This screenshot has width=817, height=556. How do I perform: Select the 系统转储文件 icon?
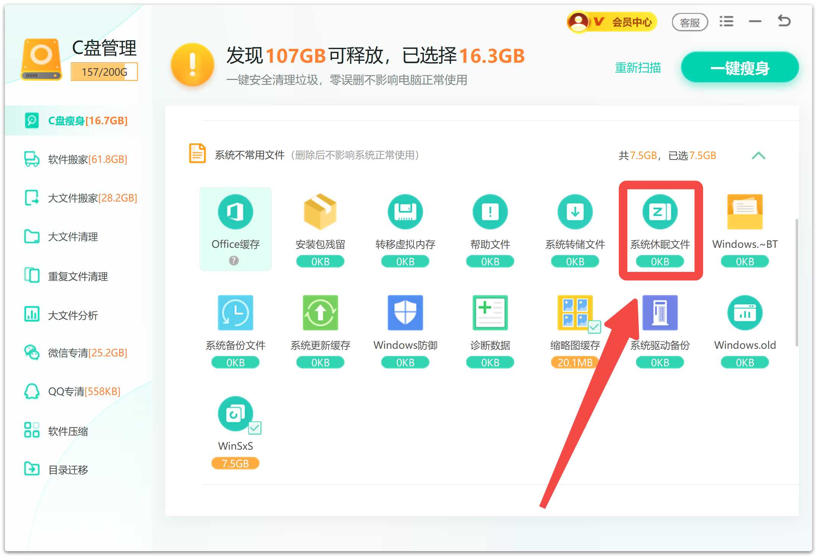[x=575, y=211]
